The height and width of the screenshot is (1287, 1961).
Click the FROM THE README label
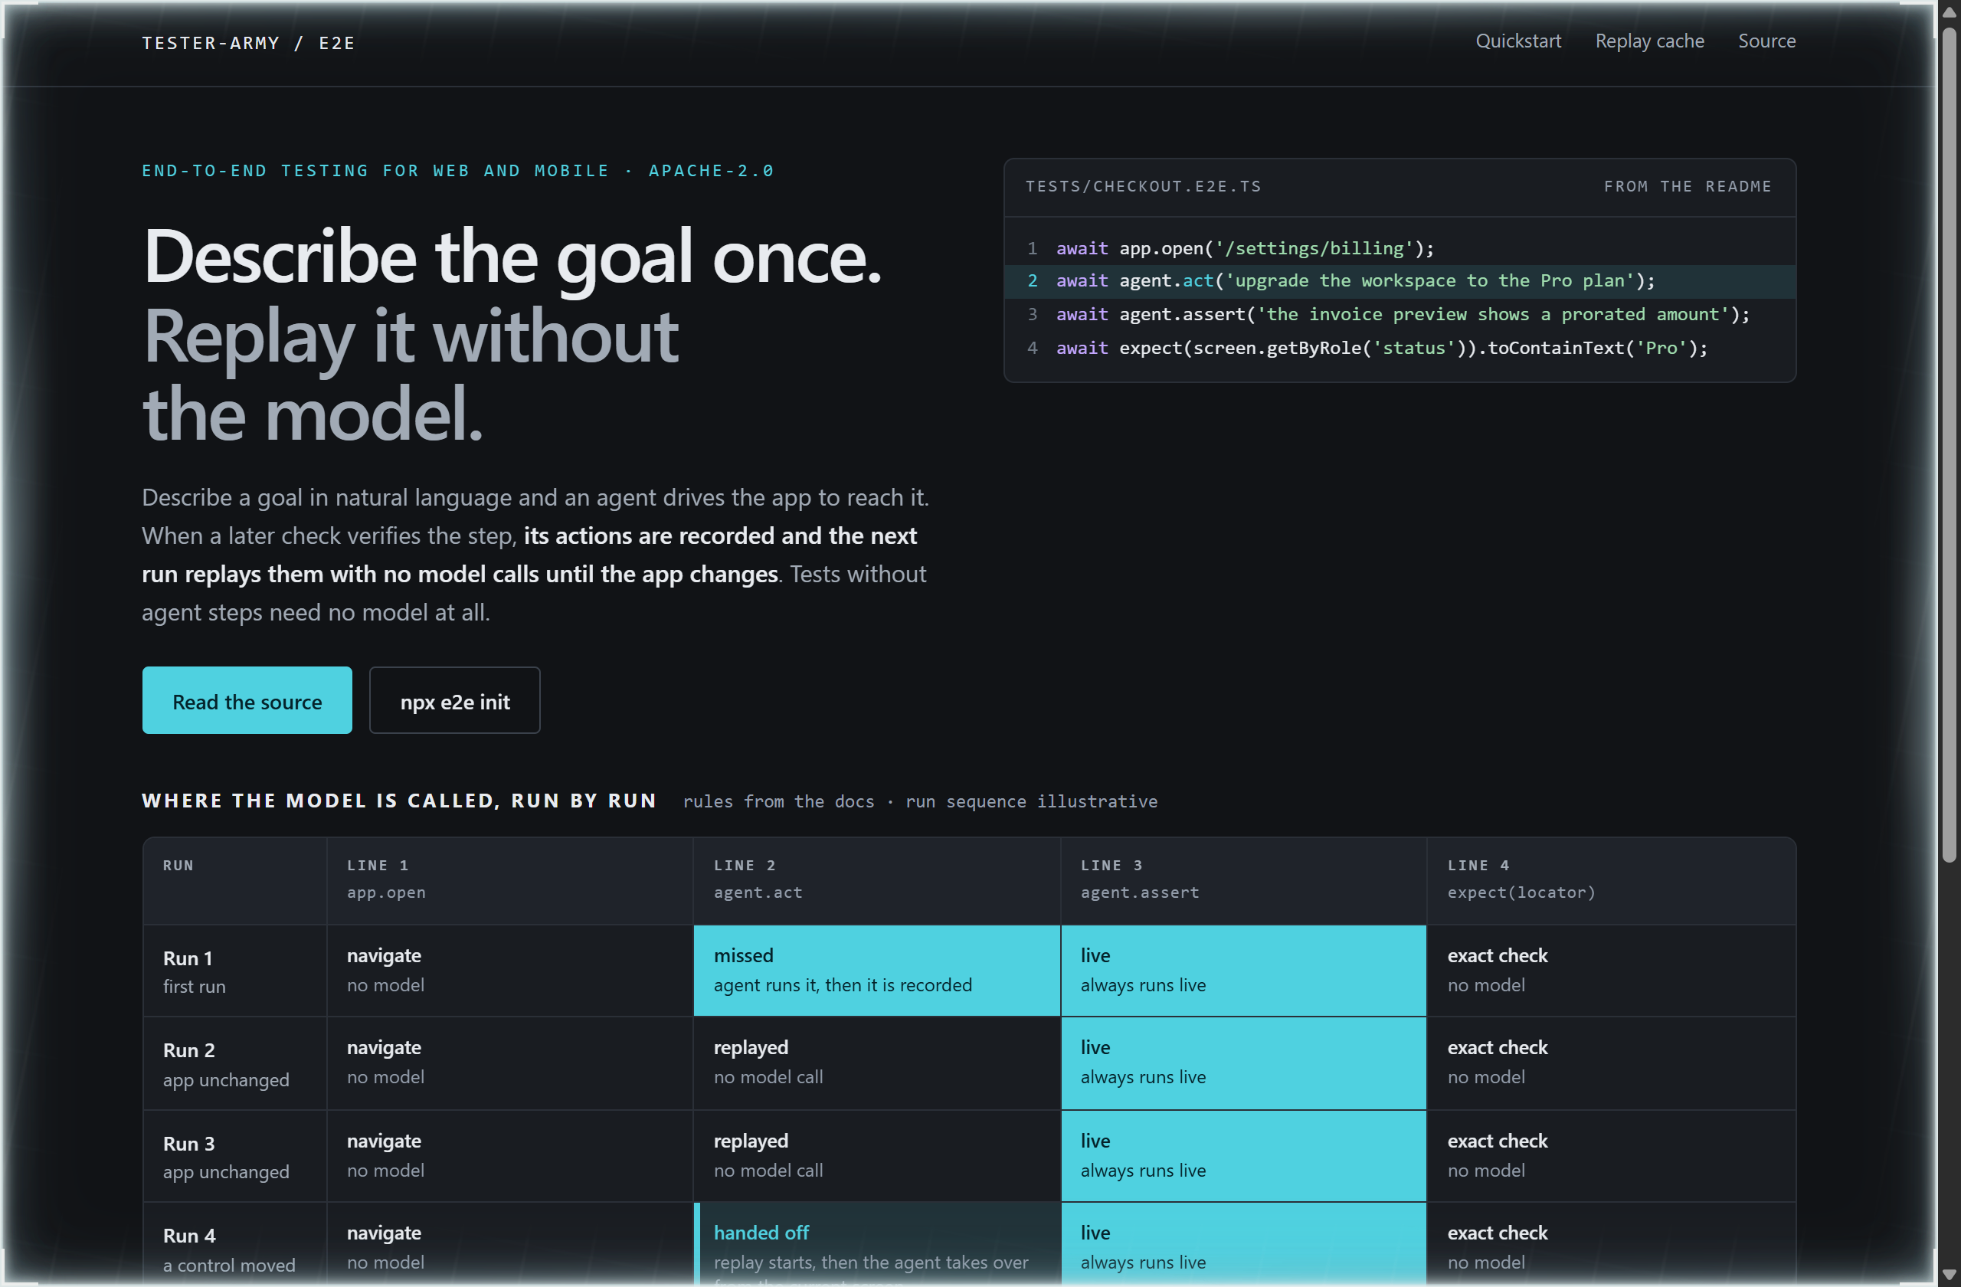click(x=1687, y=186)
